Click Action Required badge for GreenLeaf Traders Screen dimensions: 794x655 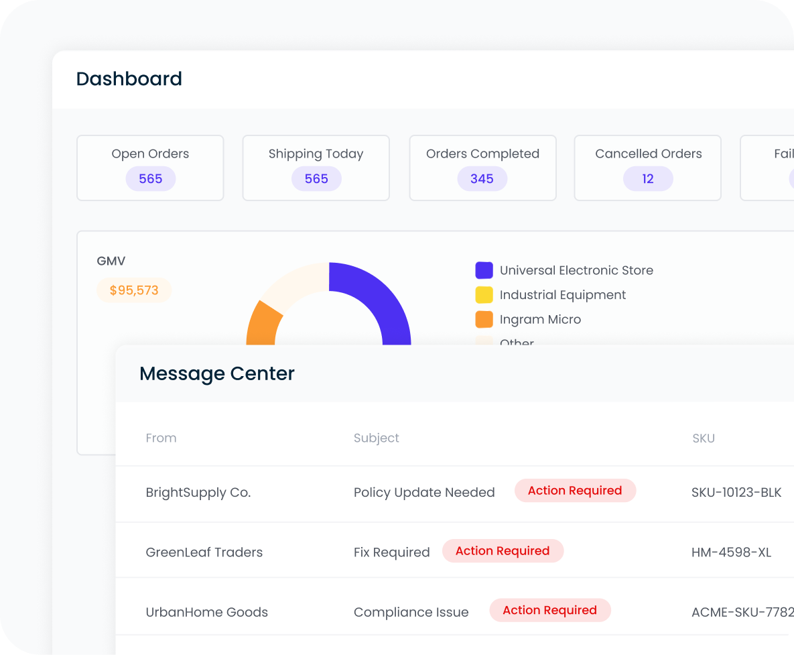(503, 551)
